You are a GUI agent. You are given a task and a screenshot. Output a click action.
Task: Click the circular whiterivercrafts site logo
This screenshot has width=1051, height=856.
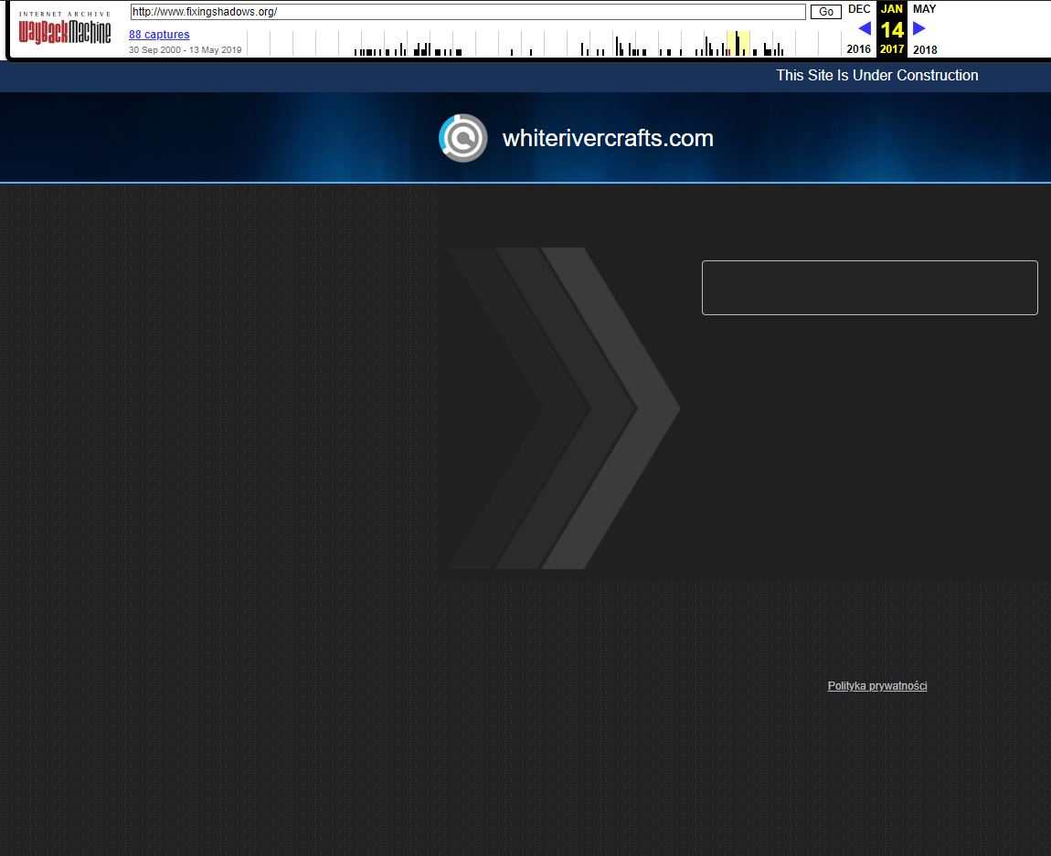click(x=462, y=138)
